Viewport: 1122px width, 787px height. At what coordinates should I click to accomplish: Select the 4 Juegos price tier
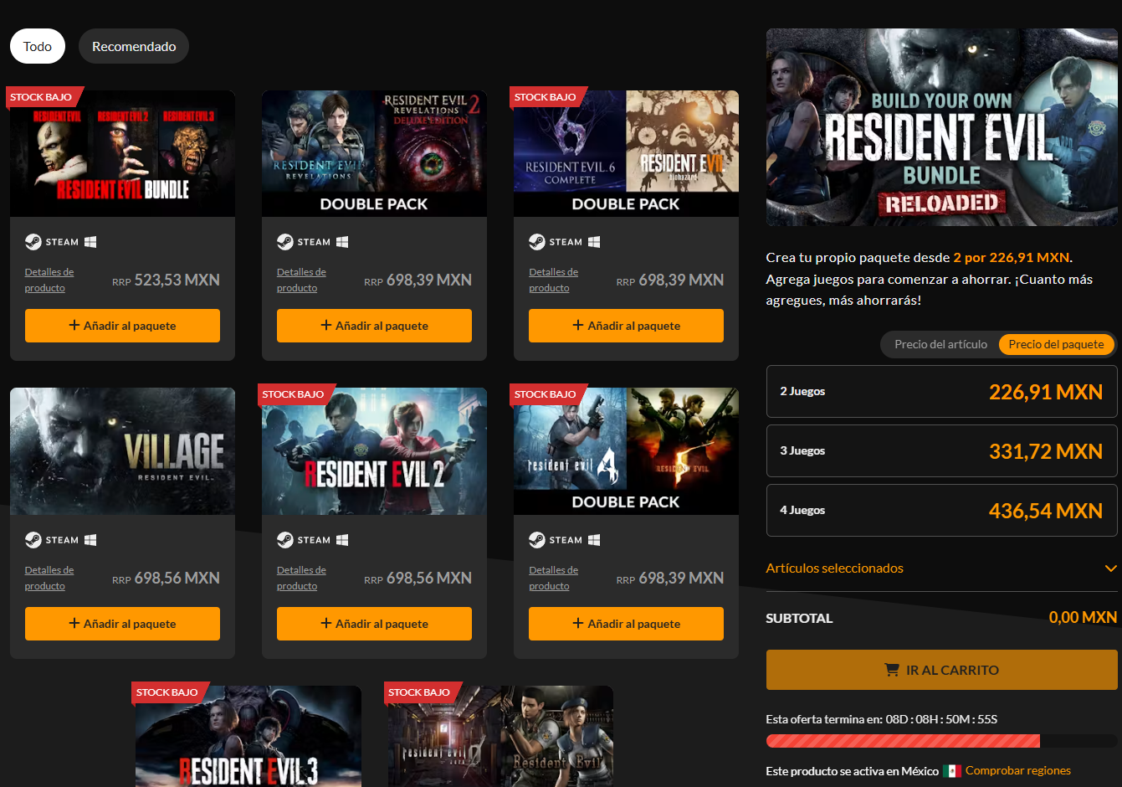pyautogui.click(x=941, y=510)
